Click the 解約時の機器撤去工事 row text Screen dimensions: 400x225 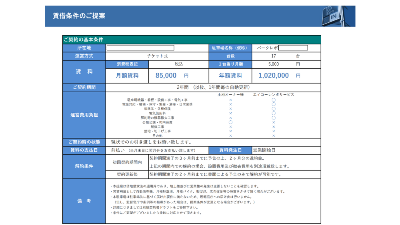tap(157, 118)
